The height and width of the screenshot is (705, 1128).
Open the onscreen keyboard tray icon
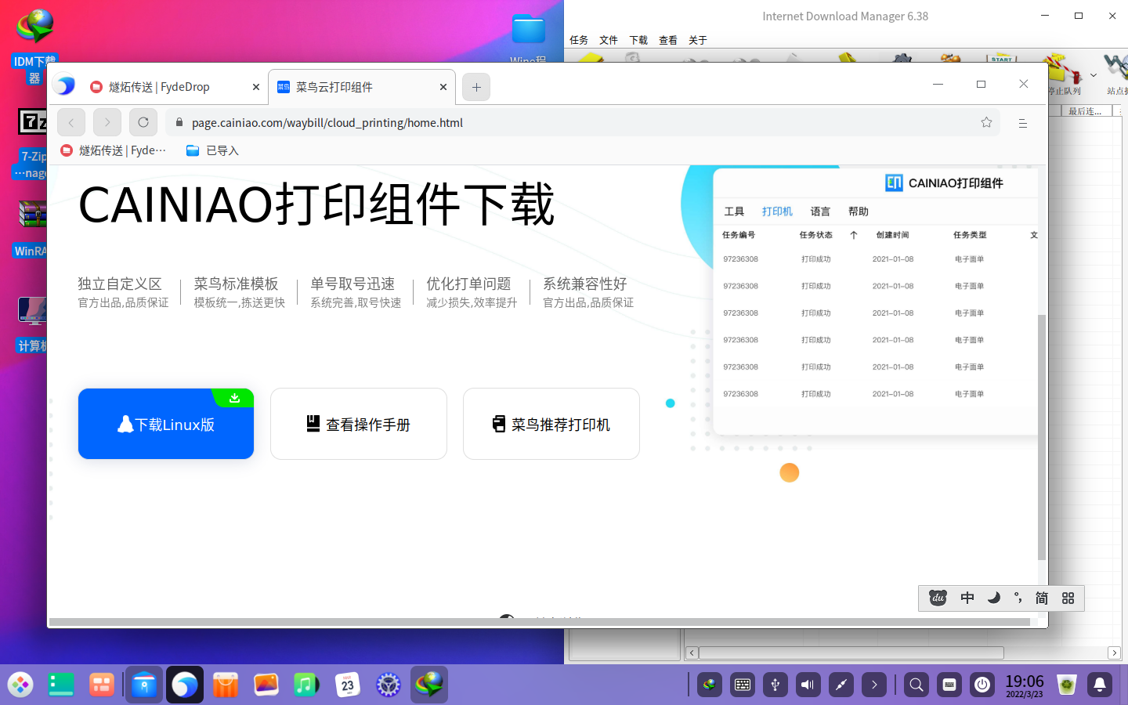743,685
